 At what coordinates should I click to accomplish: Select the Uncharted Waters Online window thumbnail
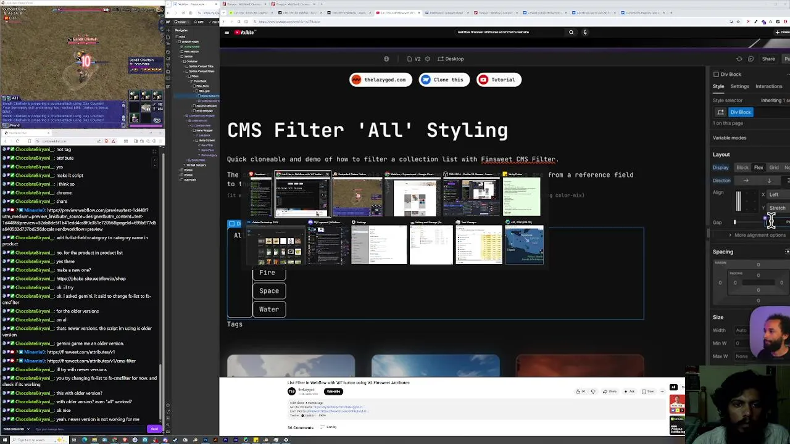click(x=357, y=195)
